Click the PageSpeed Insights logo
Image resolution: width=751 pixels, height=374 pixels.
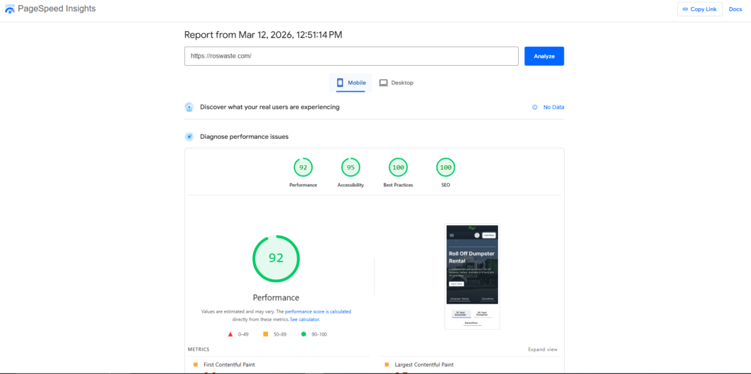9,8
